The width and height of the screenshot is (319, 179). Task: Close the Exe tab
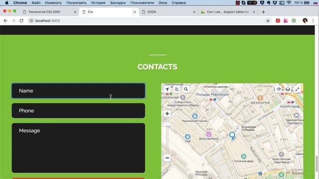tap(135, 12)
